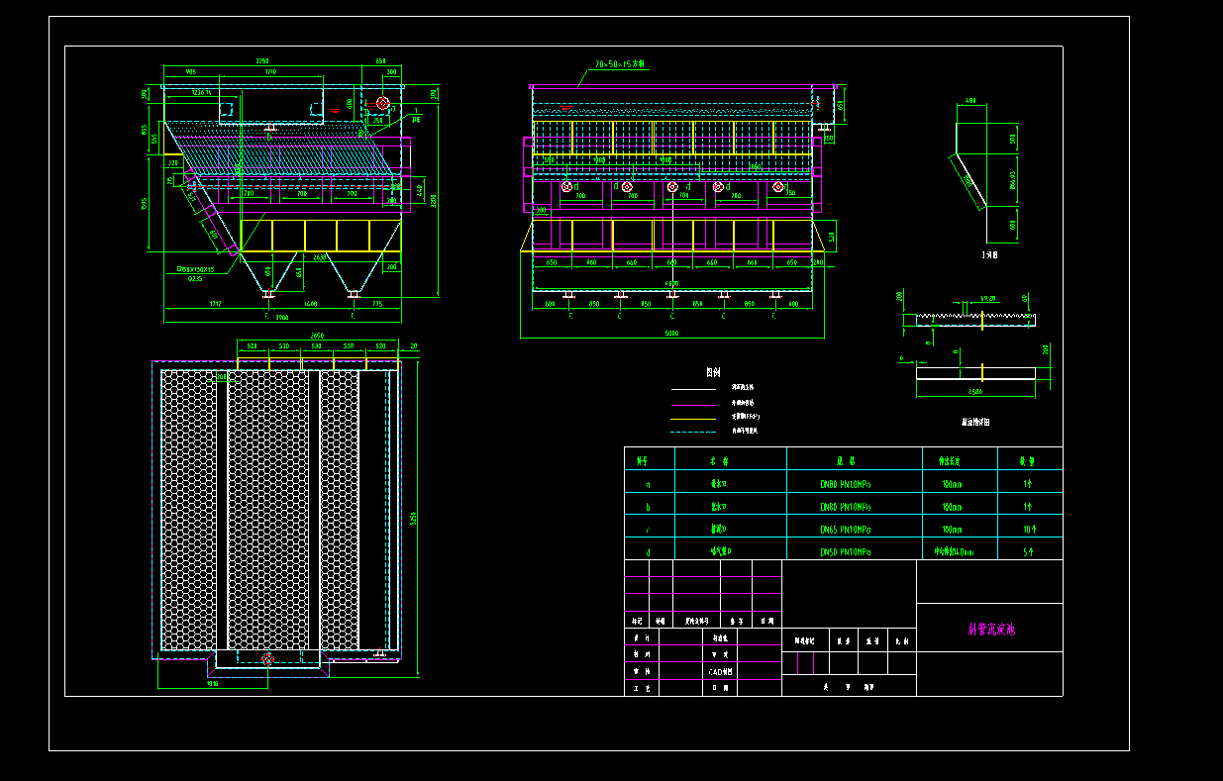
Task: Select the 3900 overall width dimension
Action: pyautogui.click(x=281, y=318)
